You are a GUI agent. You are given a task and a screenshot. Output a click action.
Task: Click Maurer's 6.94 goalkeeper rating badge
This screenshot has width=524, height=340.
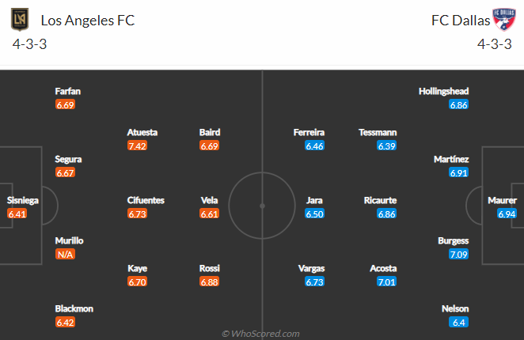click(x=507, y=213)
